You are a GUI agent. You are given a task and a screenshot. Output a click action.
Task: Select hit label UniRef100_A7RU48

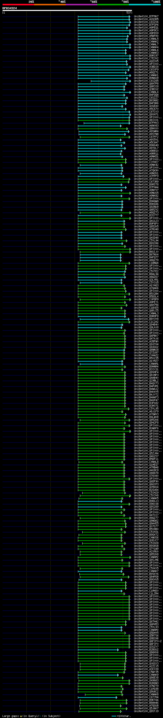coord(146,229)
